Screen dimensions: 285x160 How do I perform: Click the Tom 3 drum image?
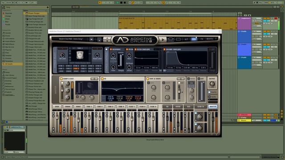point(80,55)
